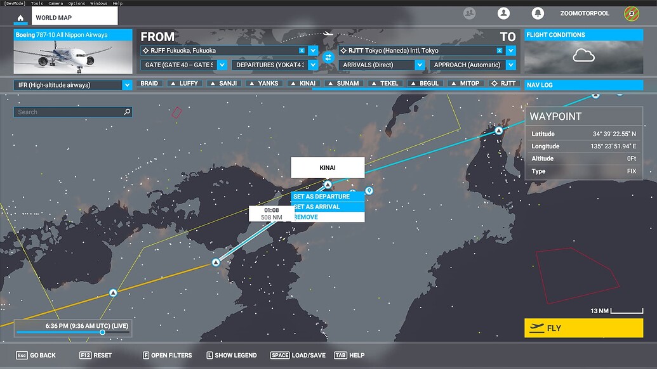This screenshot has width=657, height=369.
Task: Switch to the WORLD MAP tab
Action: 74,18
